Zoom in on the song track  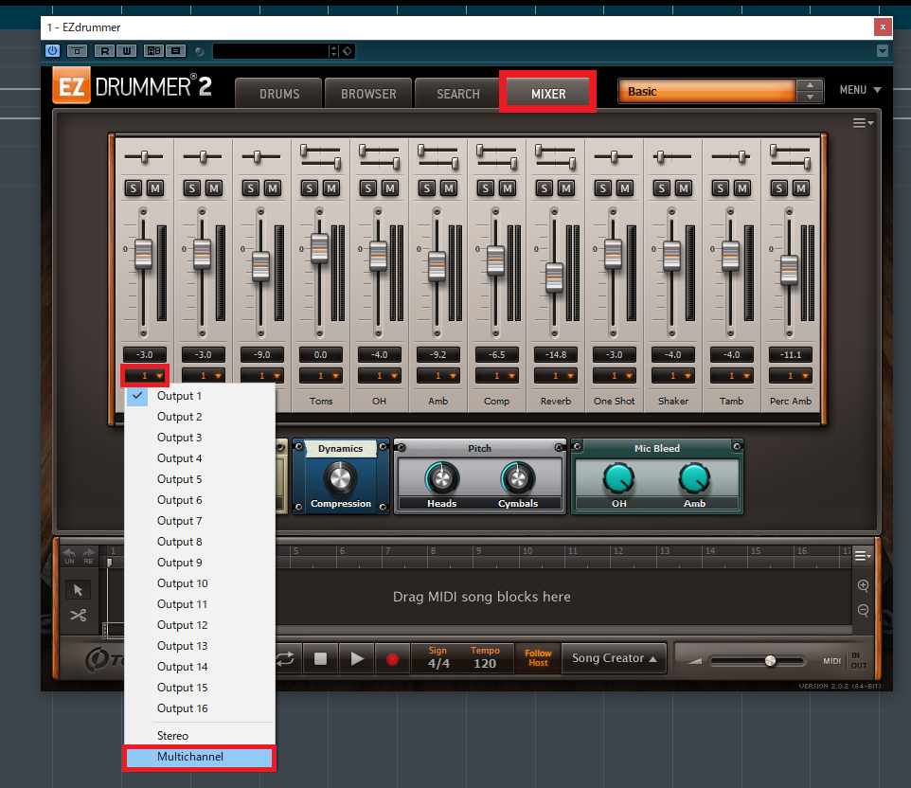tap(864, 585)
